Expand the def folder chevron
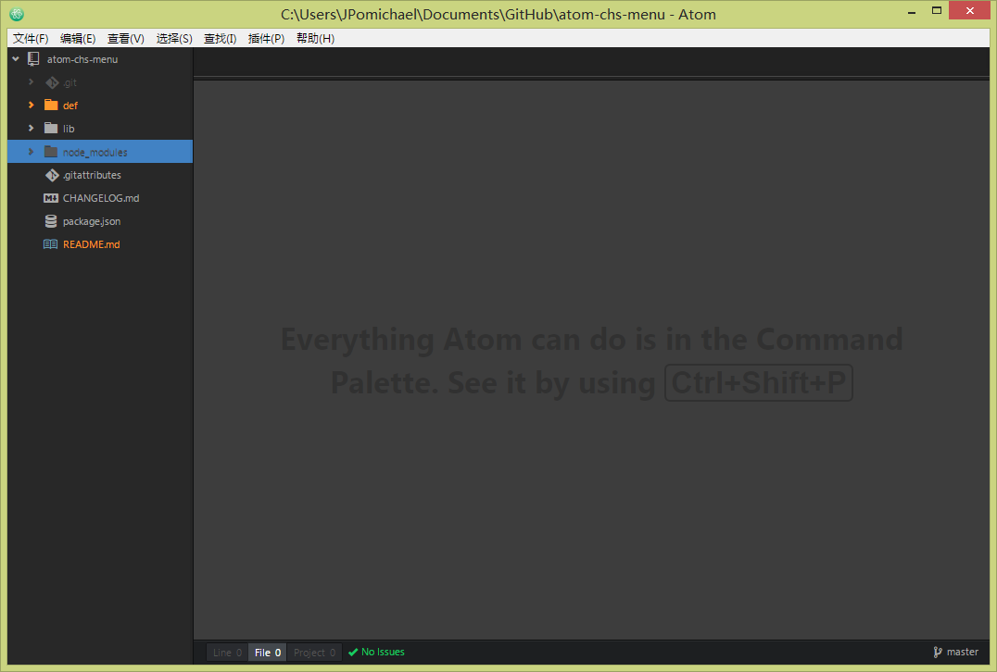The image size is (997, 672). pos(31,105)
